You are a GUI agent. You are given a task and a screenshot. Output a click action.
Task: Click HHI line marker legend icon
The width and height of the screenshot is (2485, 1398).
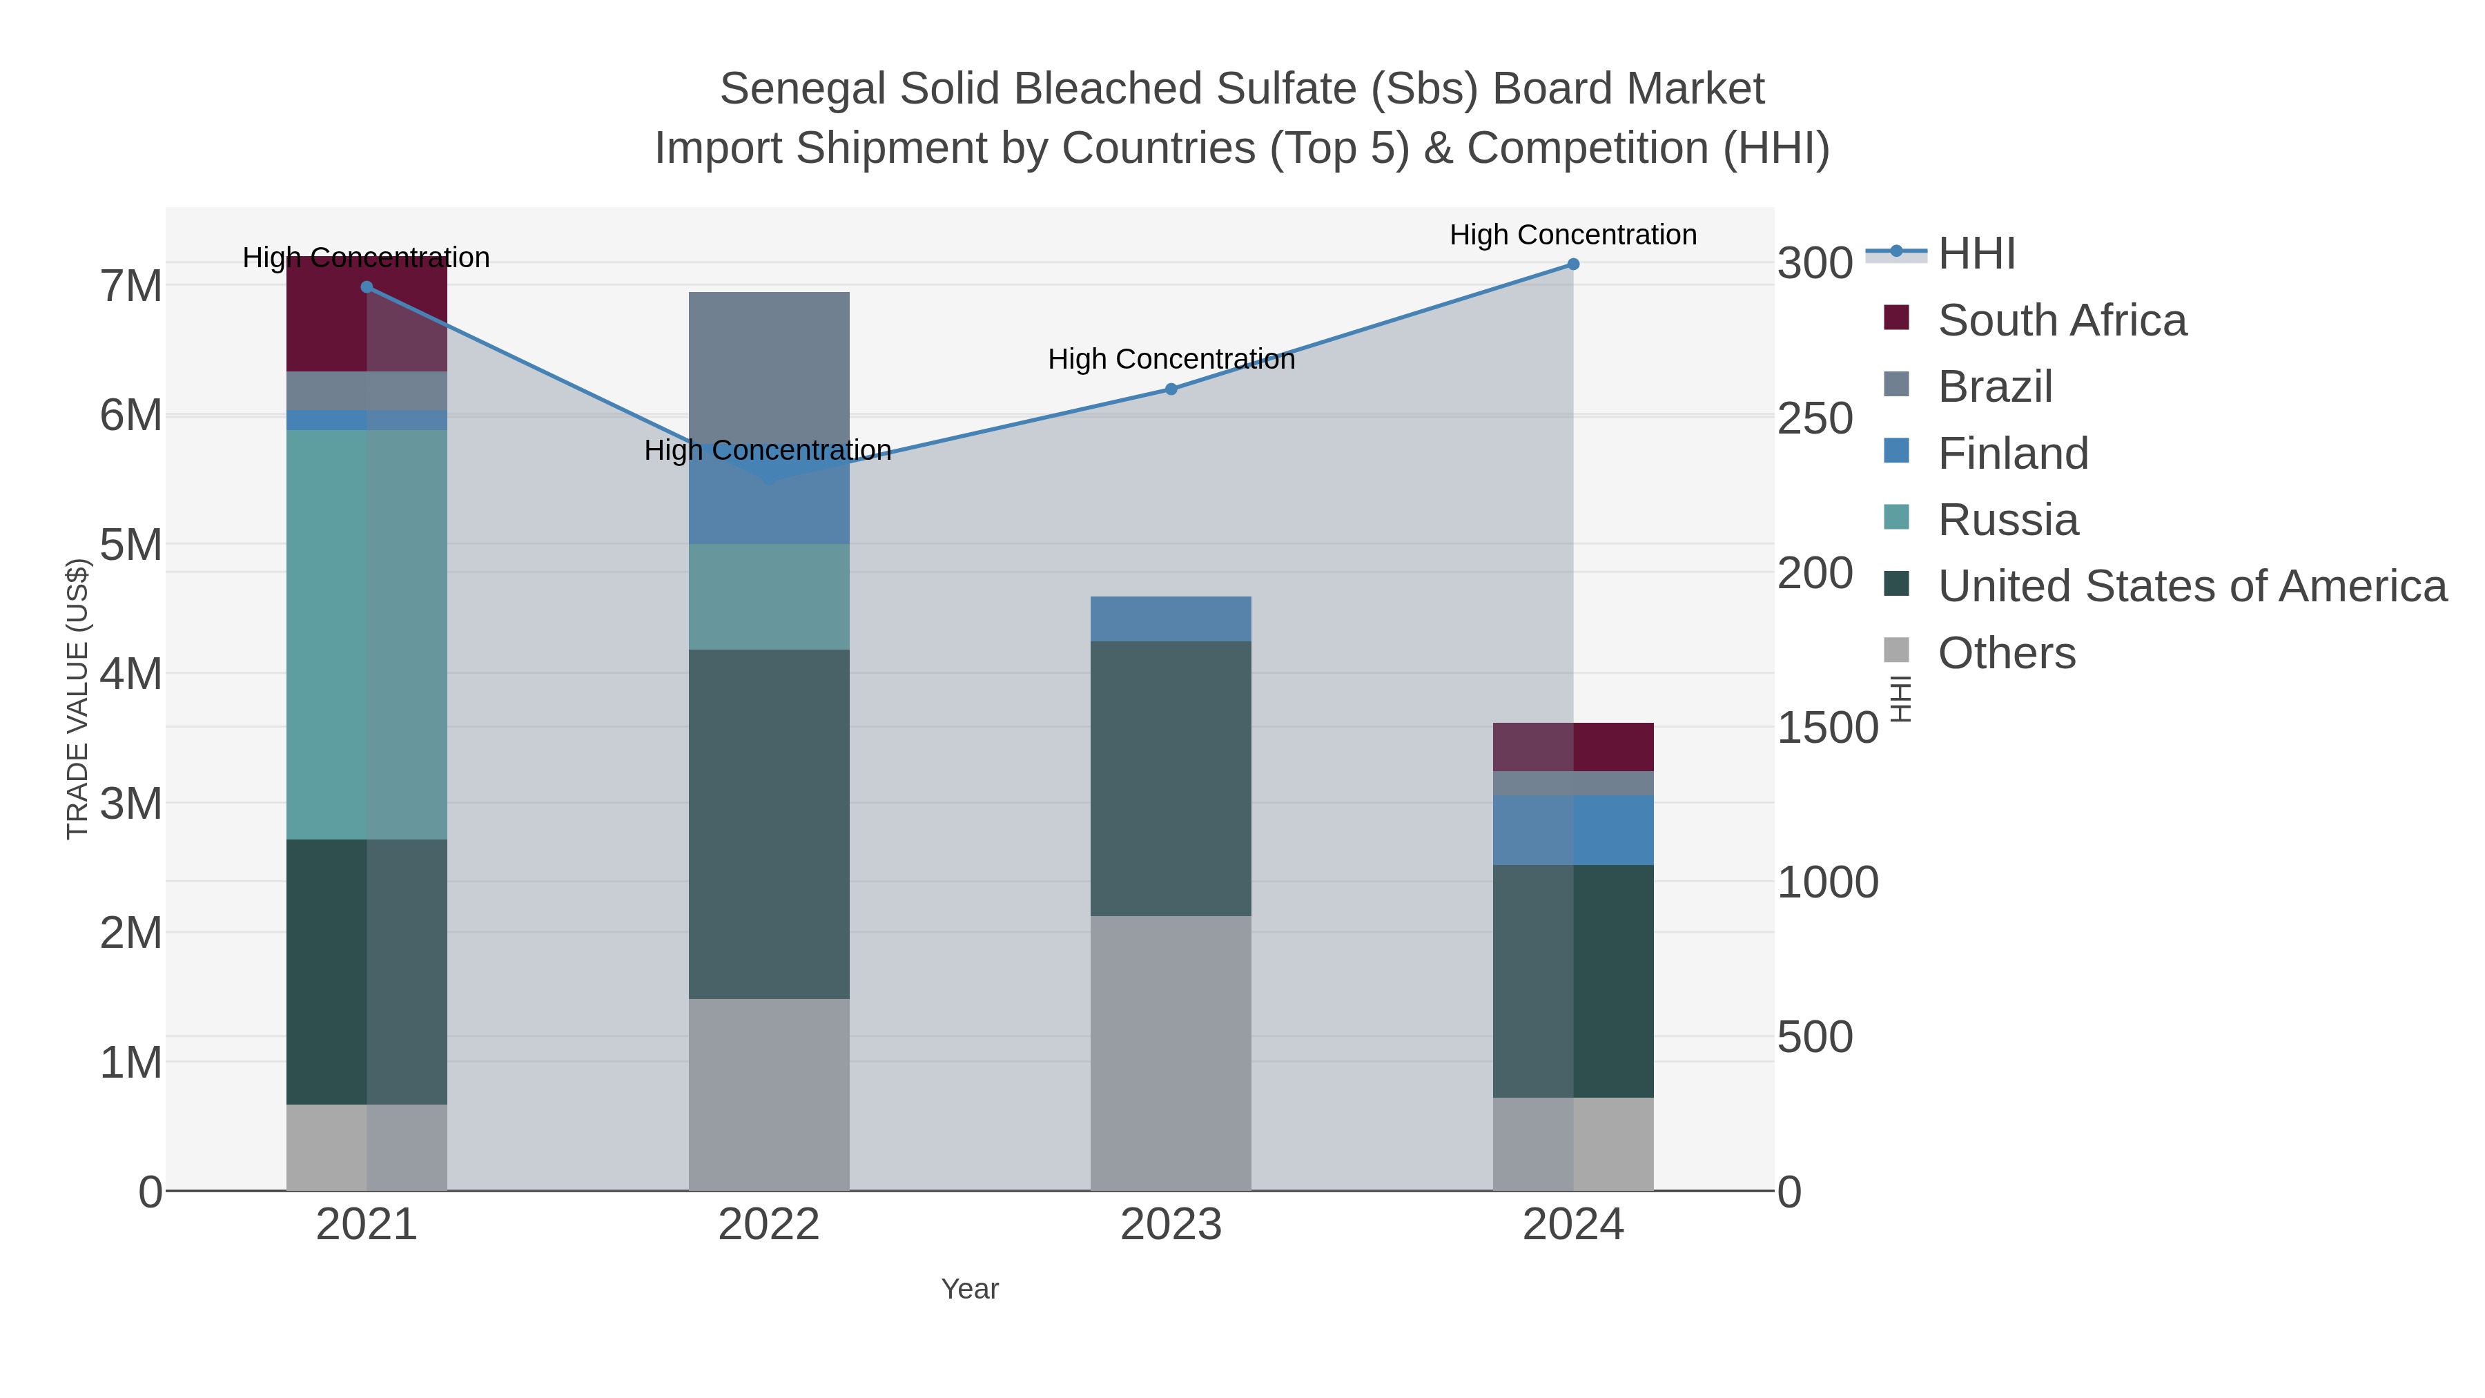(x=1897, y=252)
